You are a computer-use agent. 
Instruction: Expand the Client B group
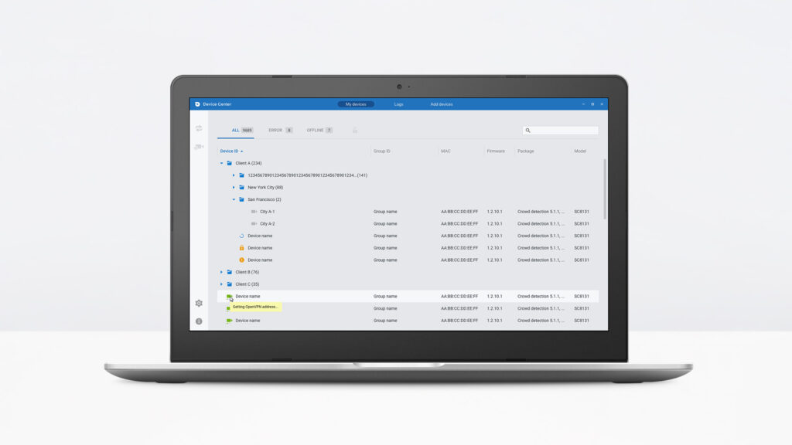(x=221, y=272)
